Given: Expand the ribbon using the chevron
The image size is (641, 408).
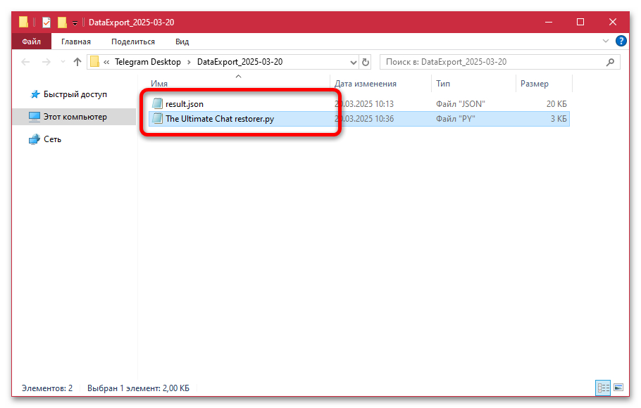Looking at the screenshot, I should (606, 42).
